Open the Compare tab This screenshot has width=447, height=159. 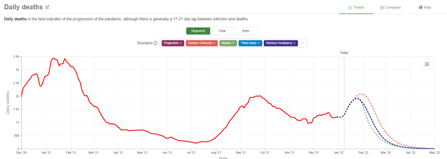[x=390, y=7]
